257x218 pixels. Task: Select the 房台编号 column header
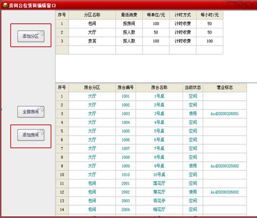(126, 88)
